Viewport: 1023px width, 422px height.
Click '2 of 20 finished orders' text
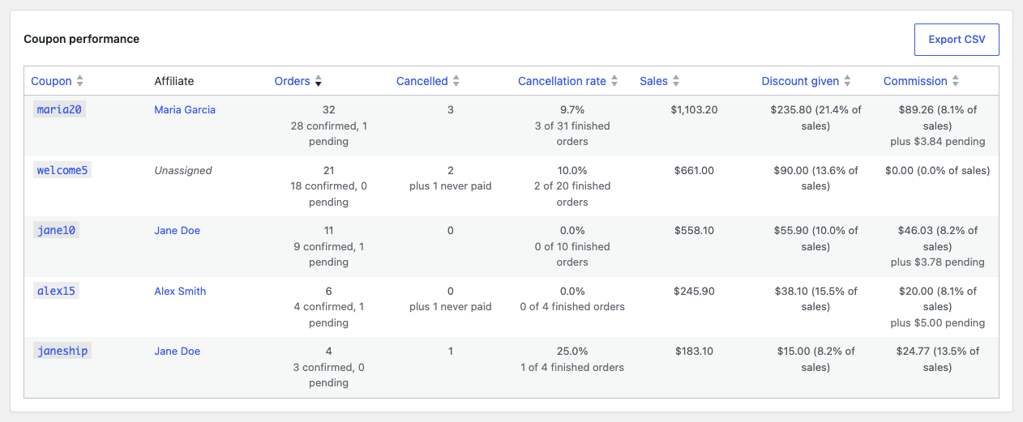click(x=572, y=194)
